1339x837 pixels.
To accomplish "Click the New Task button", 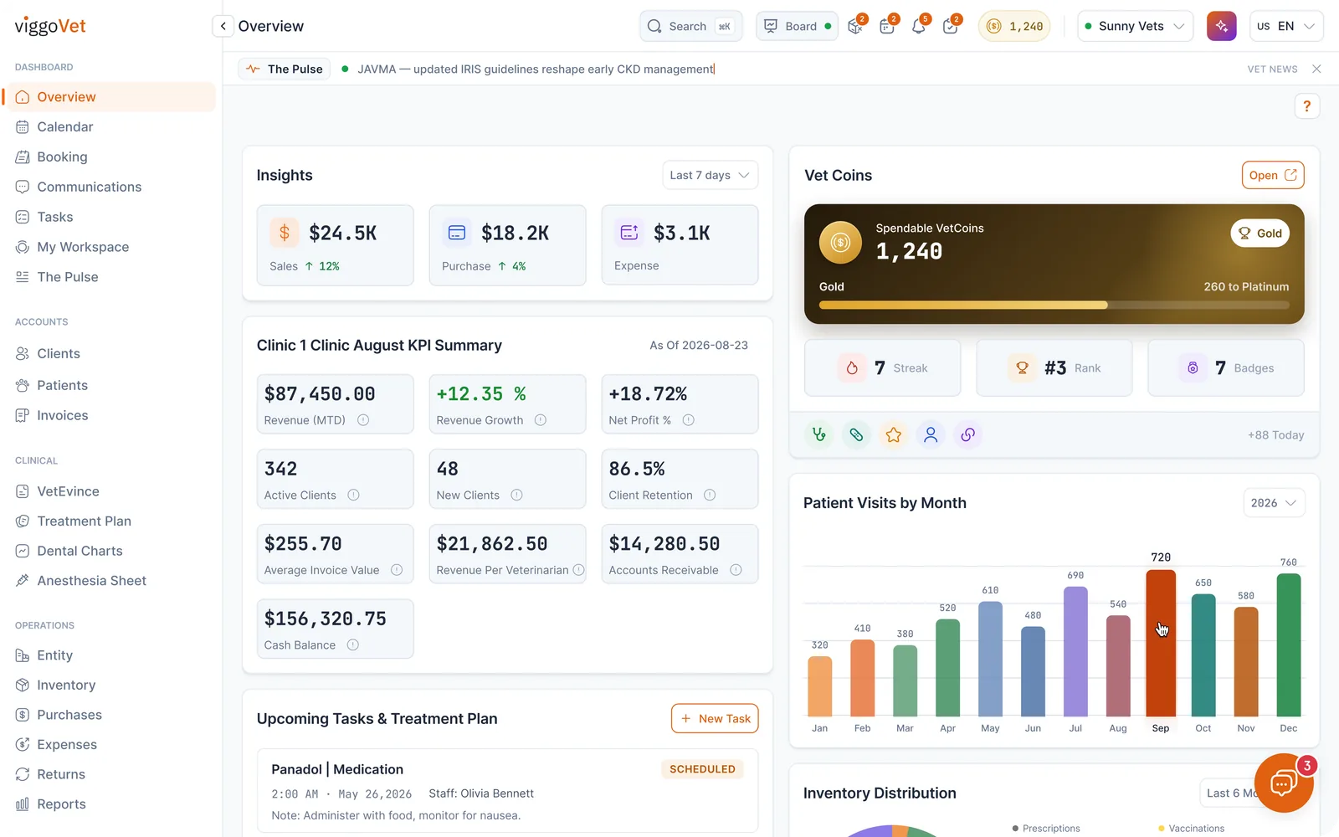I will tap(715, 718).
